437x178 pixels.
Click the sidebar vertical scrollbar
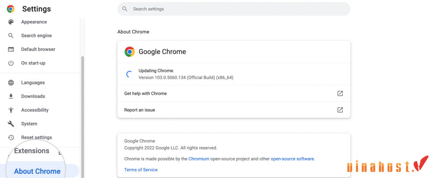[x=82, y=117]
